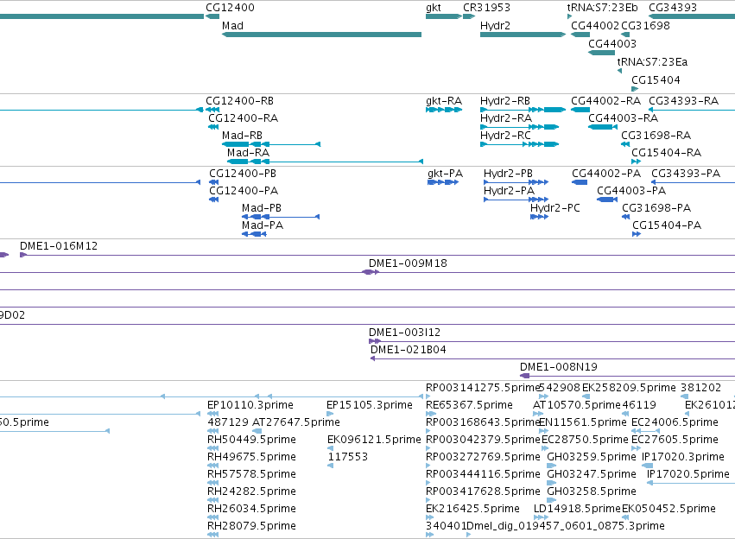
Task: Click the CG44002-RA transcript label
Action: (x=605, y=101)
